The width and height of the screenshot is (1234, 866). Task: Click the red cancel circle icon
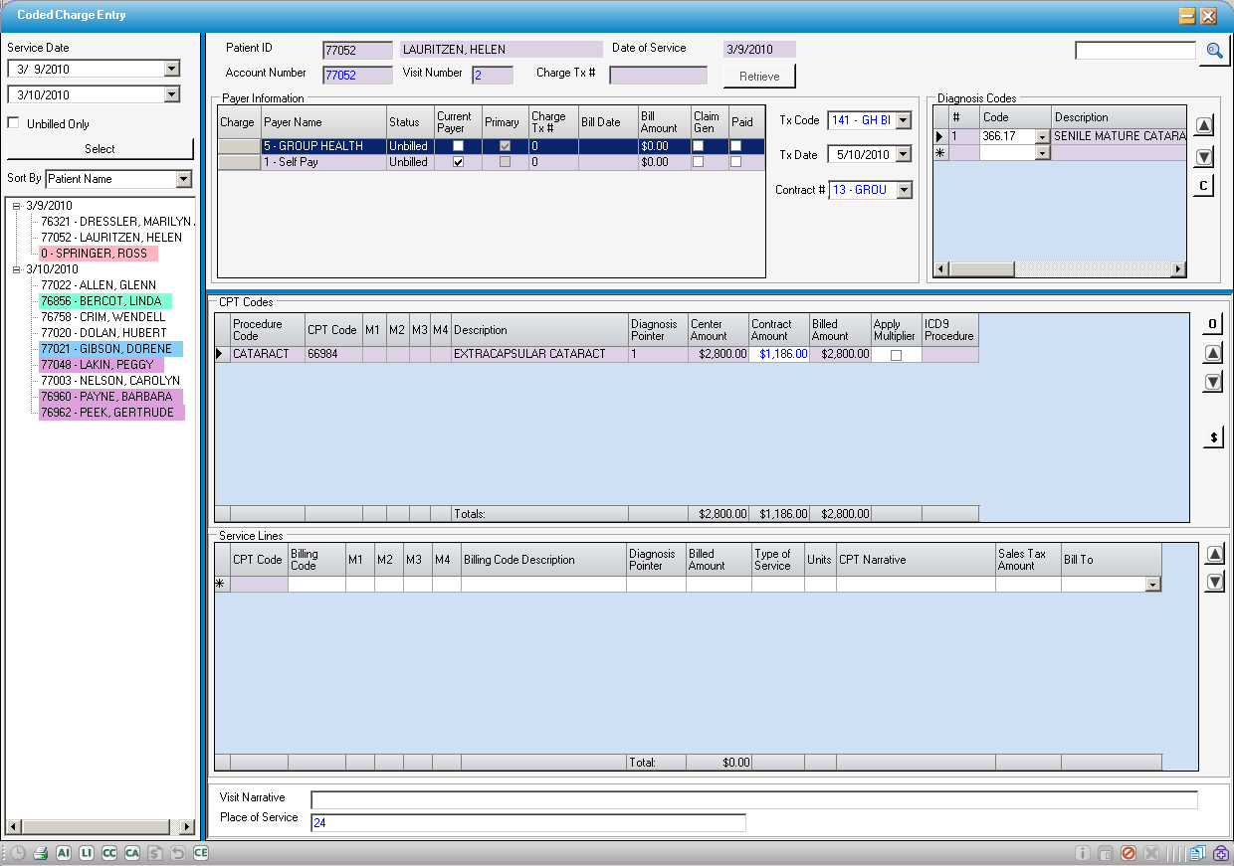[1129, 853]
